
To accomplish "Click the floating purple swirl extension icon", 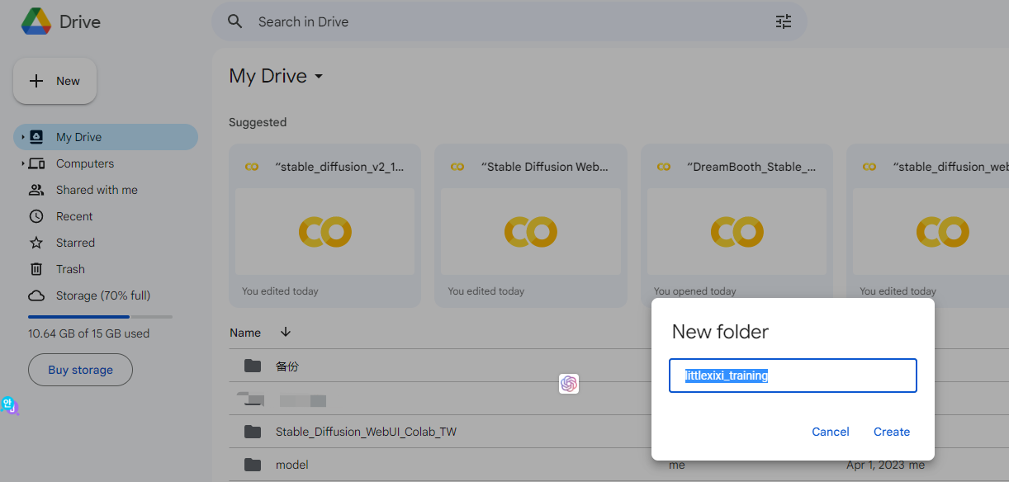I will pos(569,384).
